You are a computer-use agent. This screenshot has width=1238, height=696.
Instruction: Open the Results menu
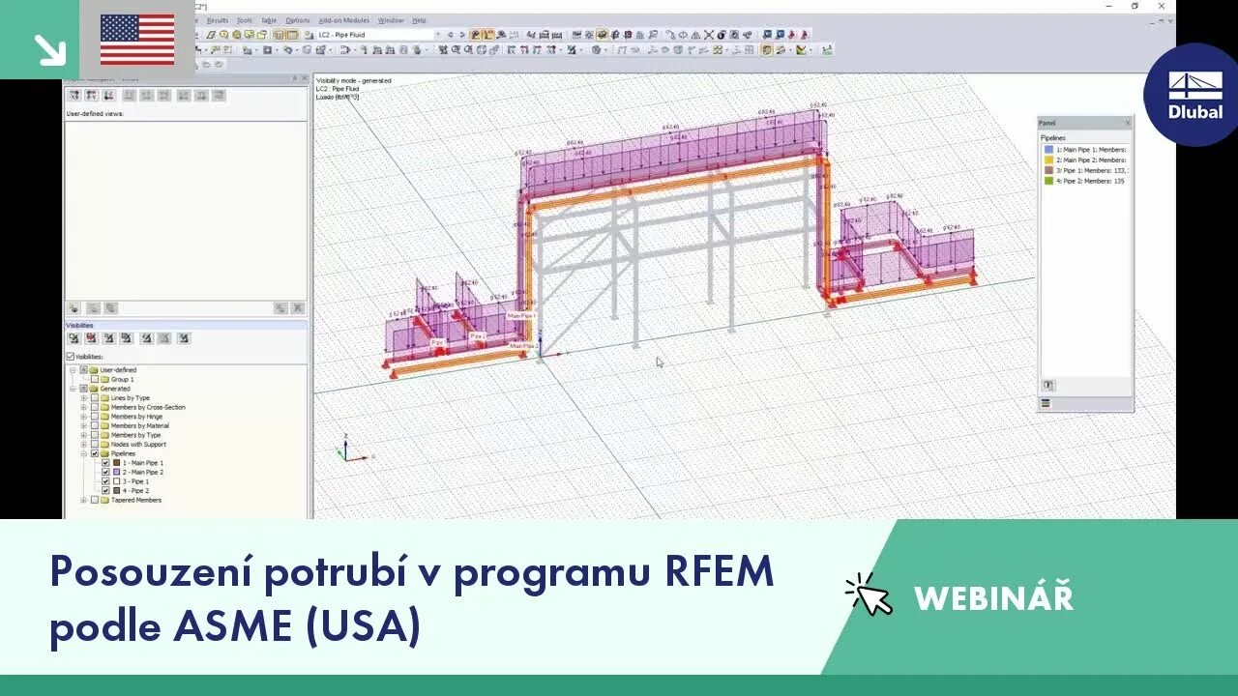(217, 20)
